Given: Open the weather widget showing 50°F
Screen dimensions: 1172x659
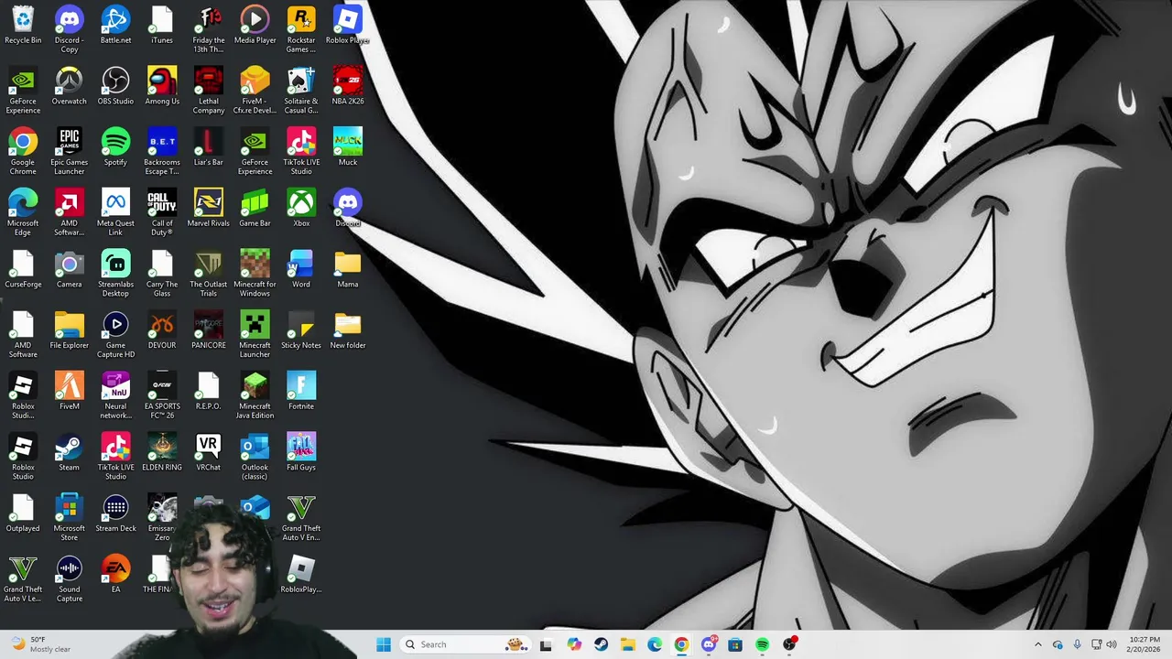Looking at the screenshot, I should [41, 644].
